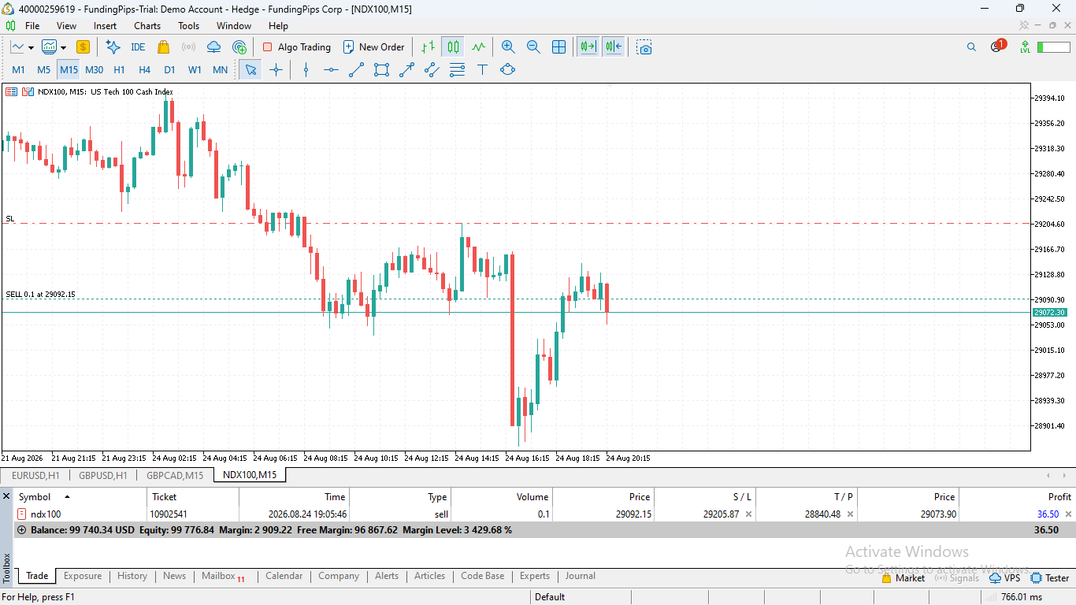Screen dimensions: 1076x605
Task: Expand the balance summary row
Action: [21, 530]
